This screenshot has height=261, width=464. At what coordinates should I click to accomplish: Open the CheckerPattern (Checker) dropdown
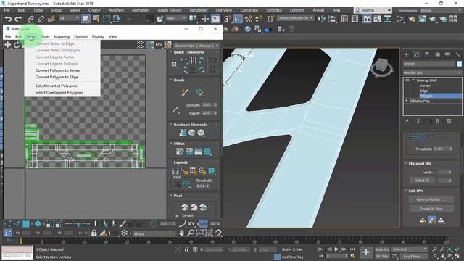coord(196,46)
